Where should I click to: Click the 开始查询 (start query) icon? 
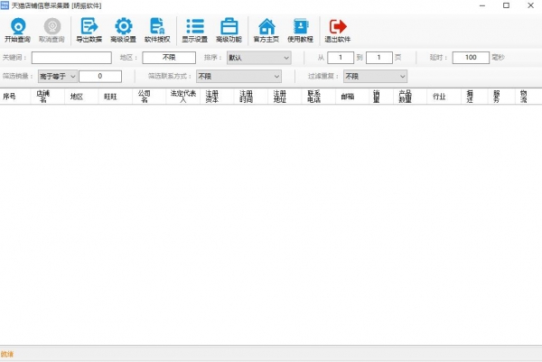16,30
